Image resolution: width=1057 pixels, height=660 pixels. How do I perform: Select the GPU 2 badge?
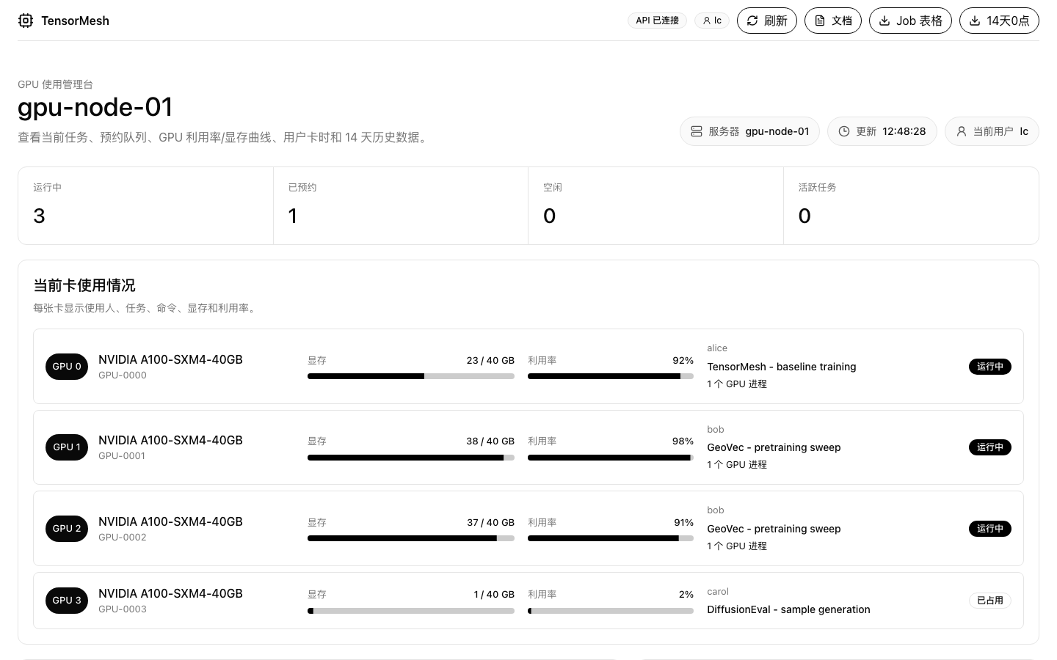click(x=67, y=529)
